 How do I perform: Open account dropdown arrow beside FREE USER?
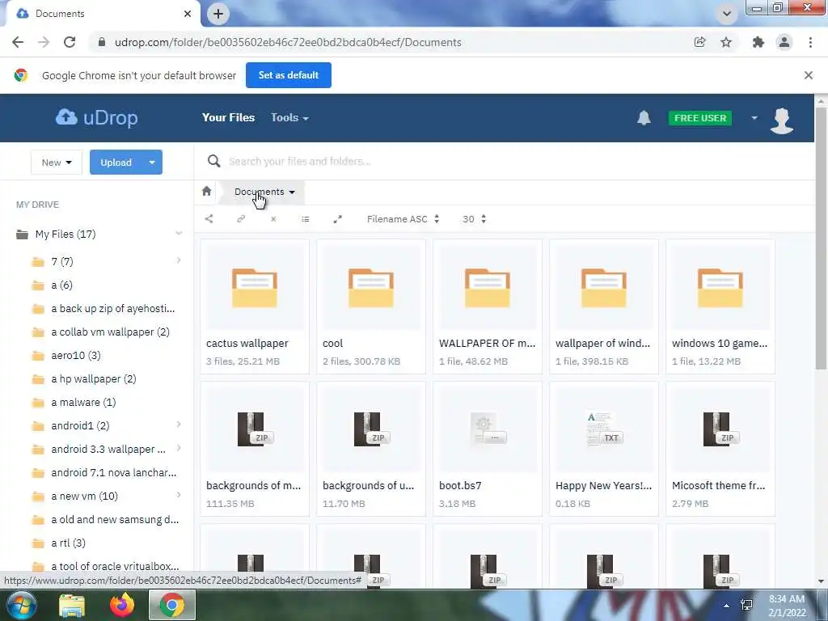pos(754,118)
